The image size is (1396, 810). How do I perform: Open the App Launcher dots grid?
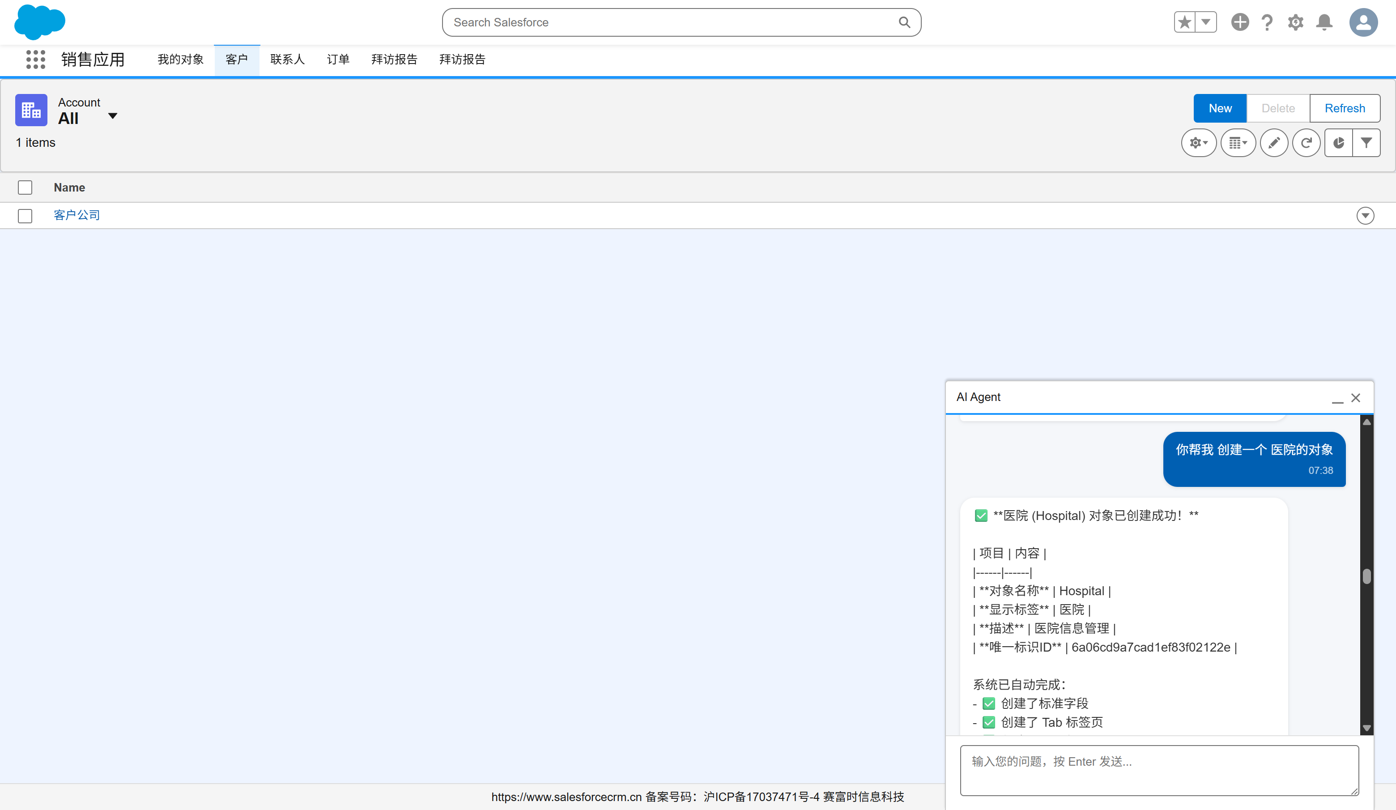point(35,59)
